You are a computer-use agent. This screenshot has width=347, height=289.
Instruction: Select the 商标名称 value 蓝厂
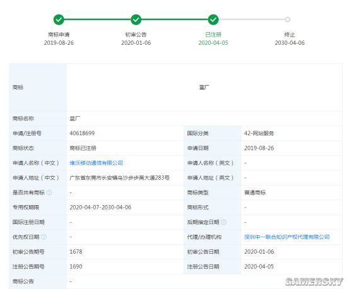(x=75, y=119)
